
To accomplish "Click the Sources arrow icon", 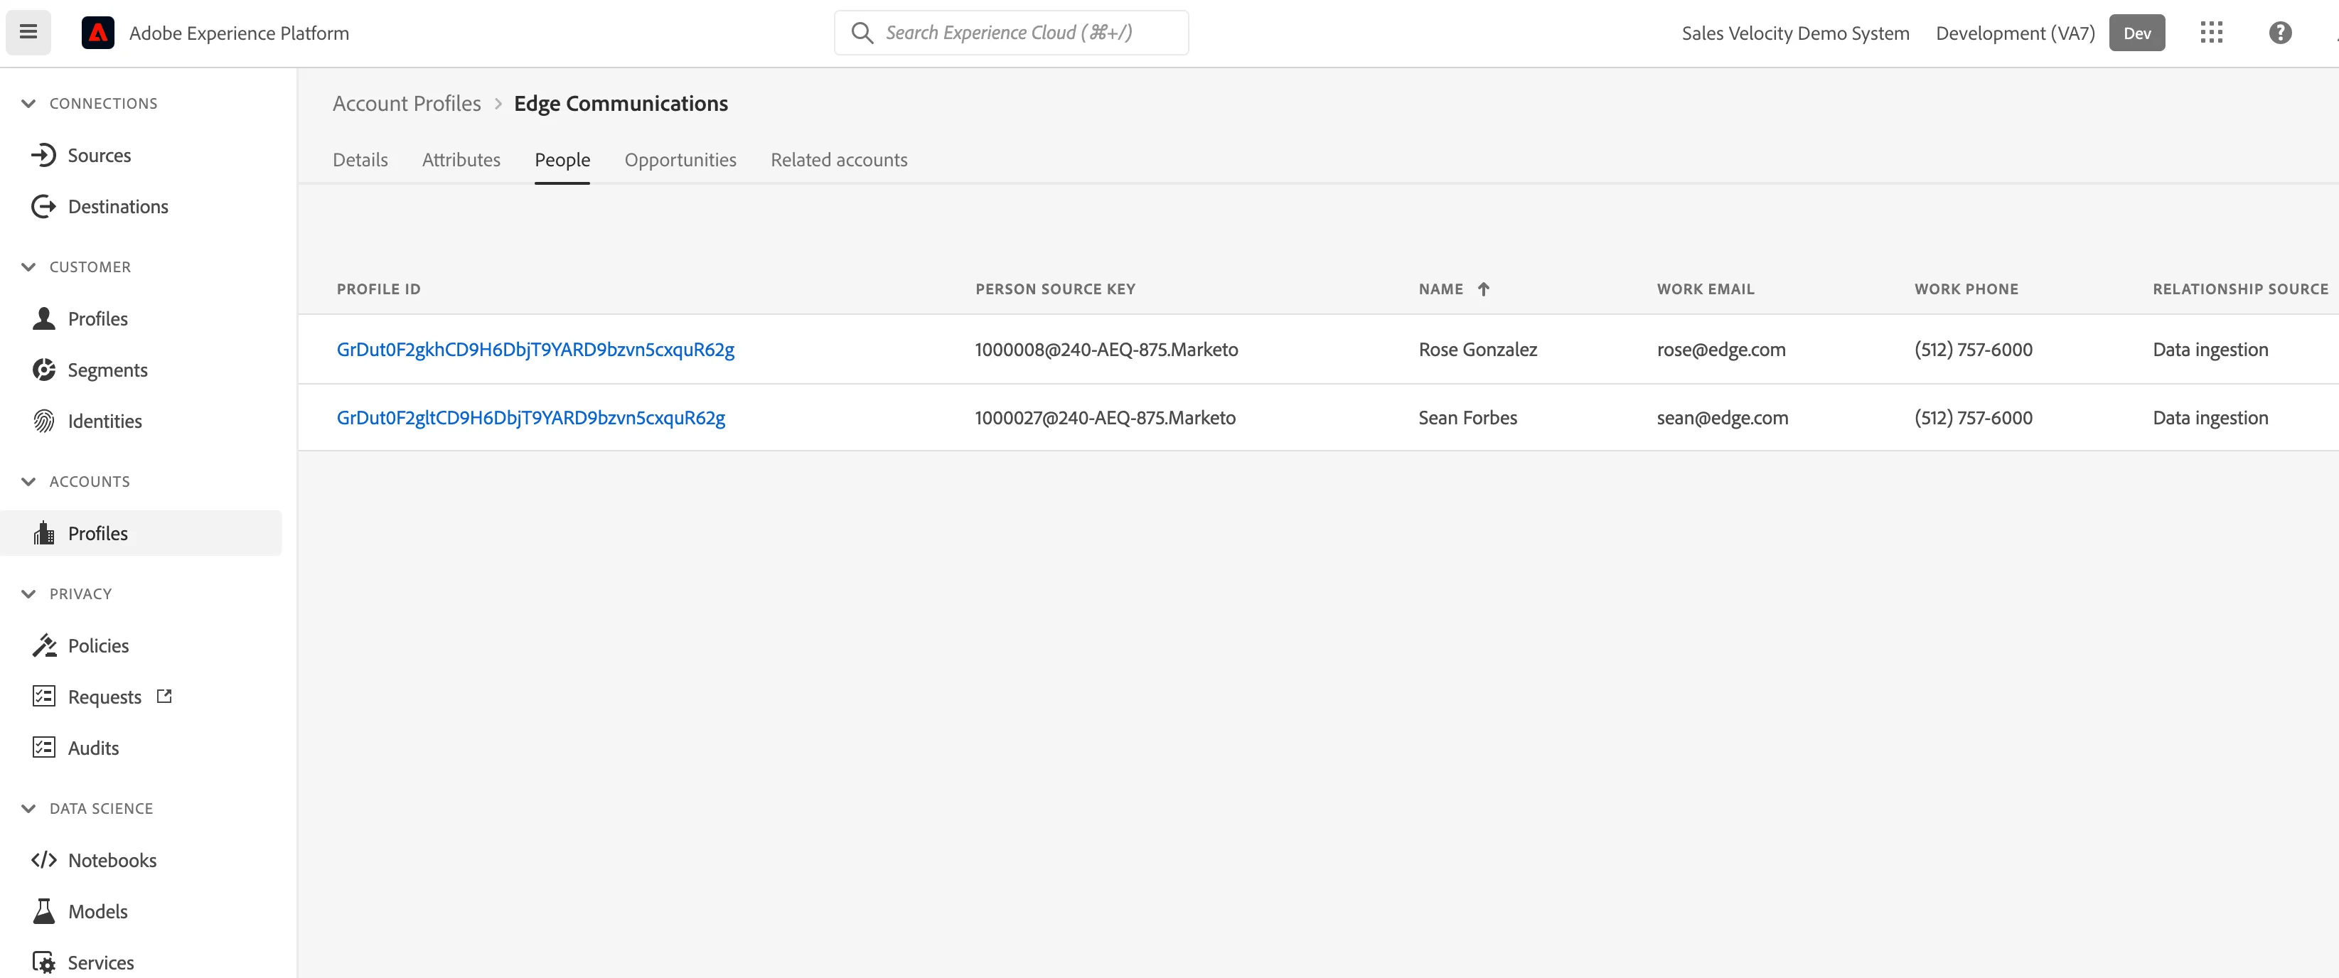I will (x=43, y=155).
